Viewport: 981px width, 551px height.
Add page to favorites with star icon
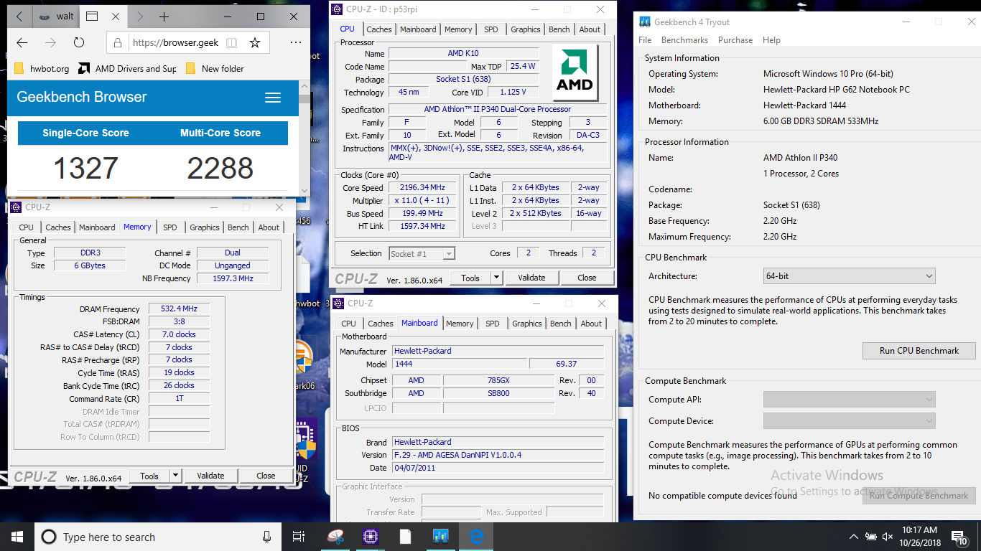pyautogui.click(x=255, y=43)
